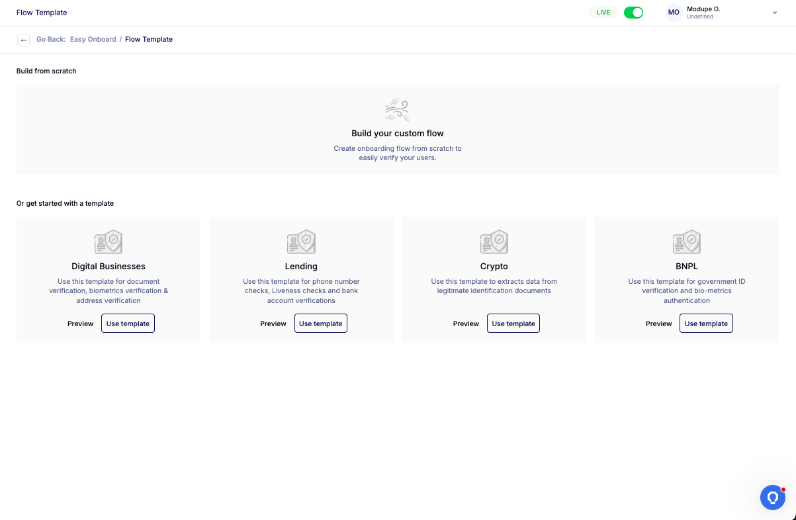Click the Crypto template ID shield icon

tap(494, 242)
